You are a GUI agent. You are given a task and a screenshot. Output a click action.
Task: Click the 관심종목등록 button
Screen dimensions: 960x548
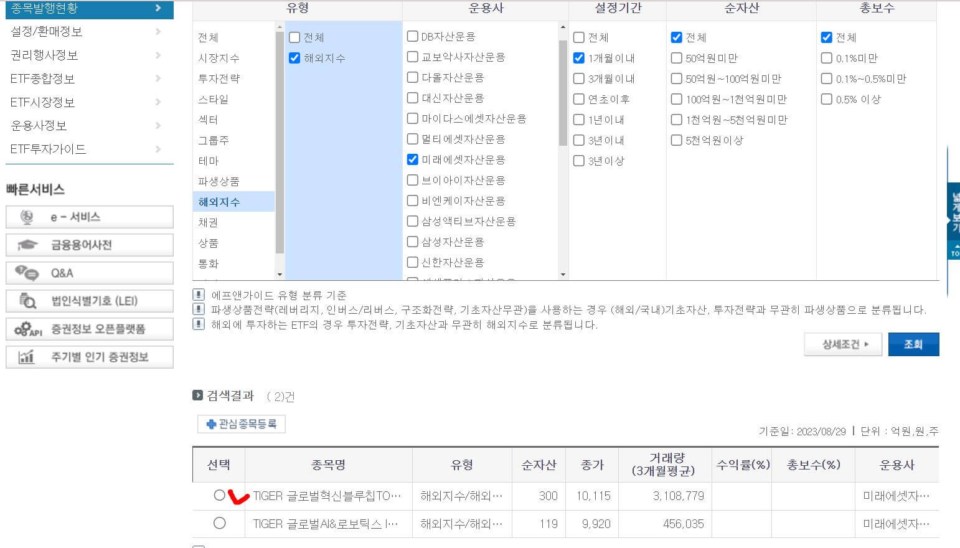[242, 424]
